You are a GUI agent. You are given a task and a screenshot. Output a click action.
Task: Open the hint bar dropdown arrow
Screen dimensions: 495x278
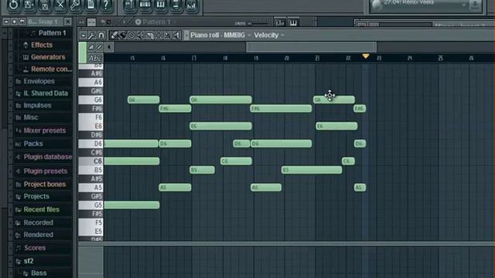coord(464,5)
